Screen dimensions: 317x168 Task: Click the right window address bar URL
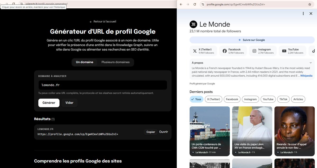tap(236, 4)
